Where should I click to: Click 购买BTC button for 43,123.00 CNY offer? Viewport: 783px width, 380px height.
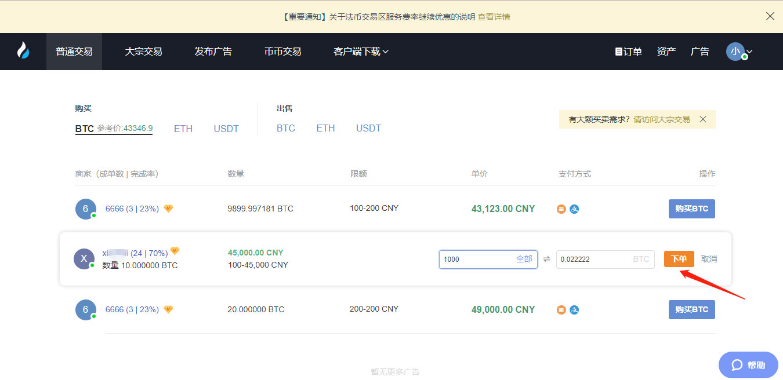point(692,209)
